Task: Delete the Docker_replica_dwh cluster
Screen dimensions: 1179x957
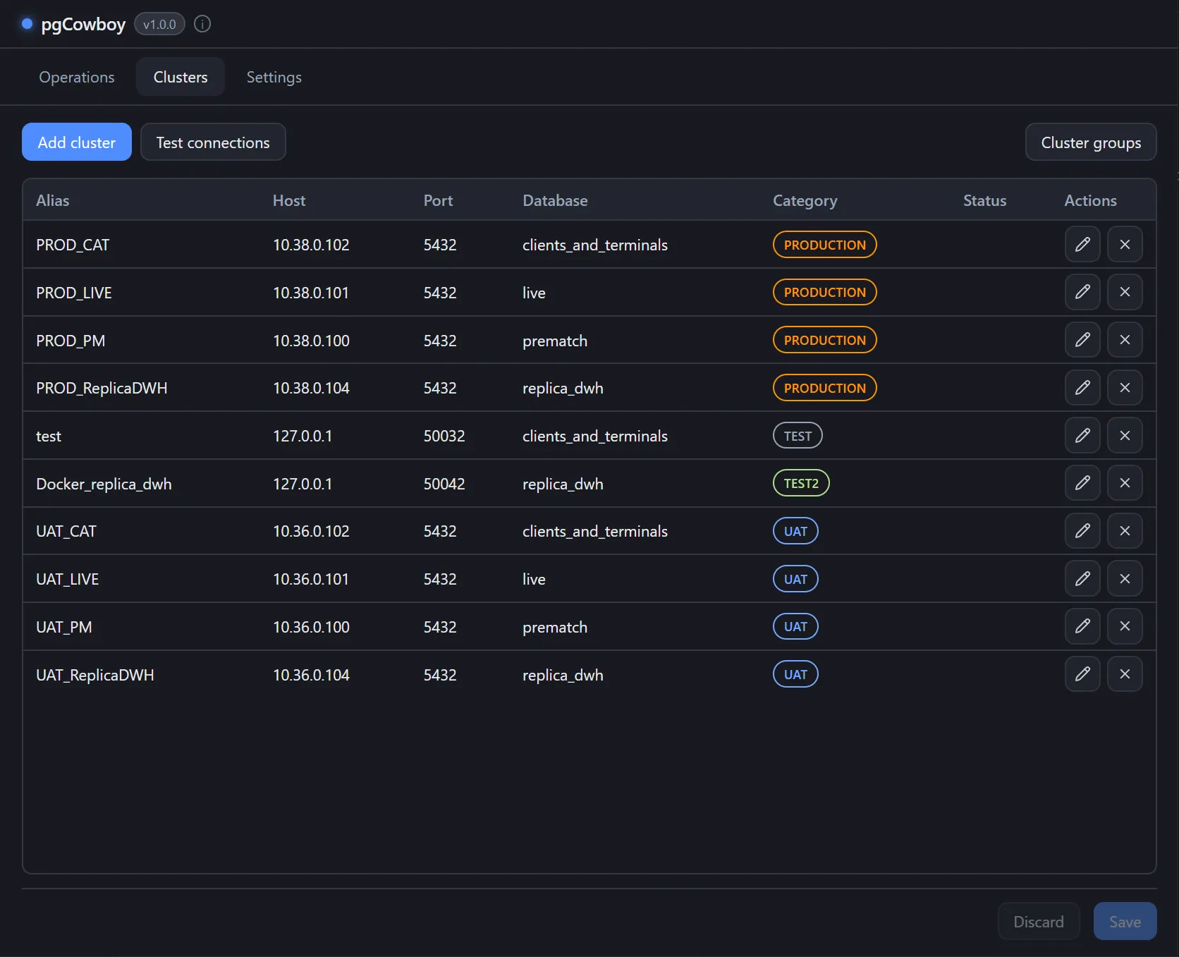Action: click(1125, 483)
